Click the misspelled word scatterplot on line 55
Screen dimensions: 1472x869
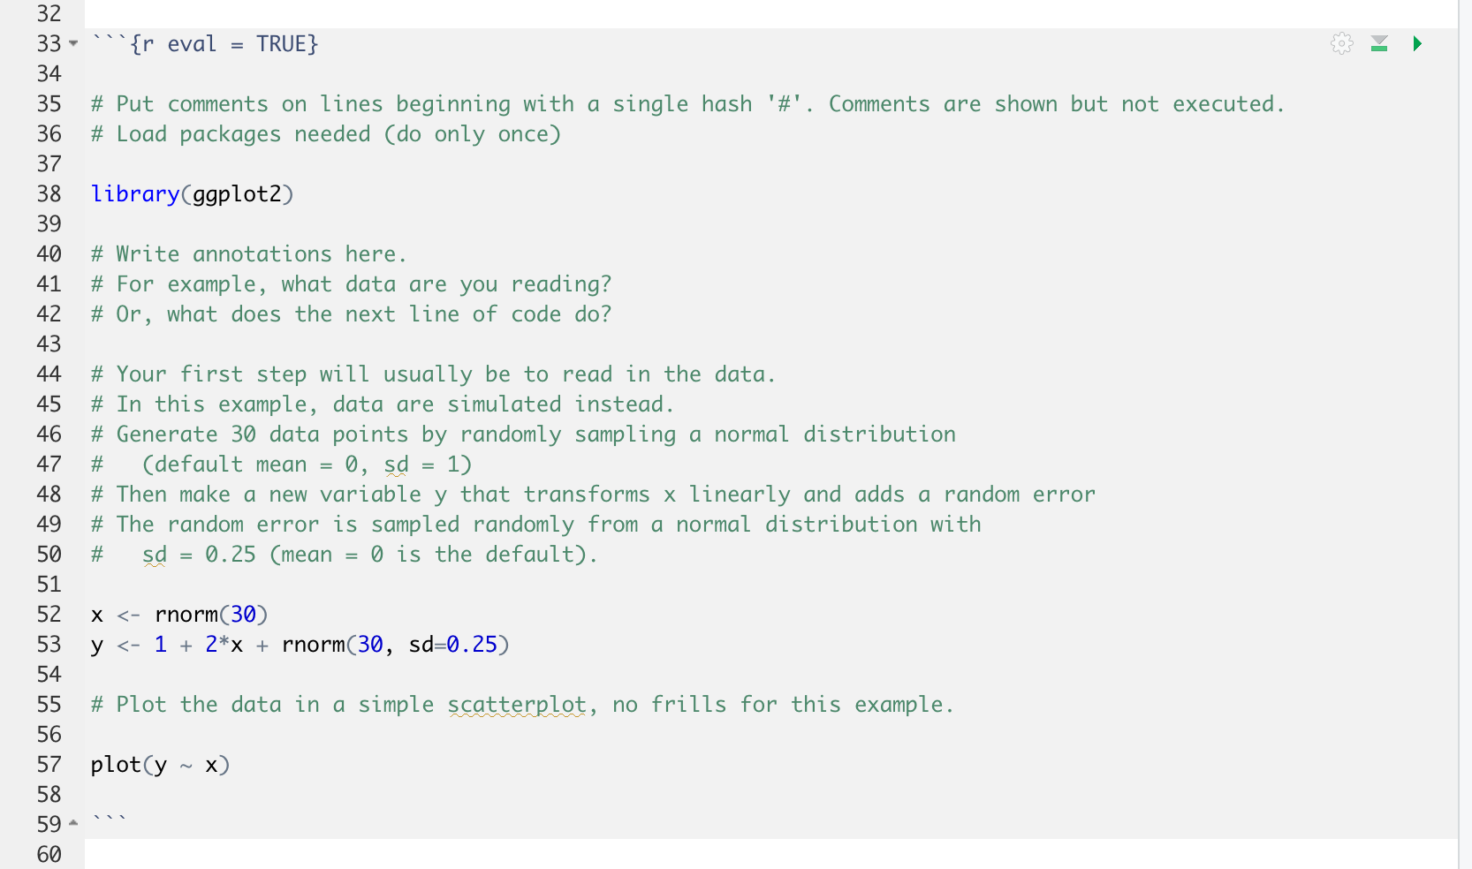[516, 704]
